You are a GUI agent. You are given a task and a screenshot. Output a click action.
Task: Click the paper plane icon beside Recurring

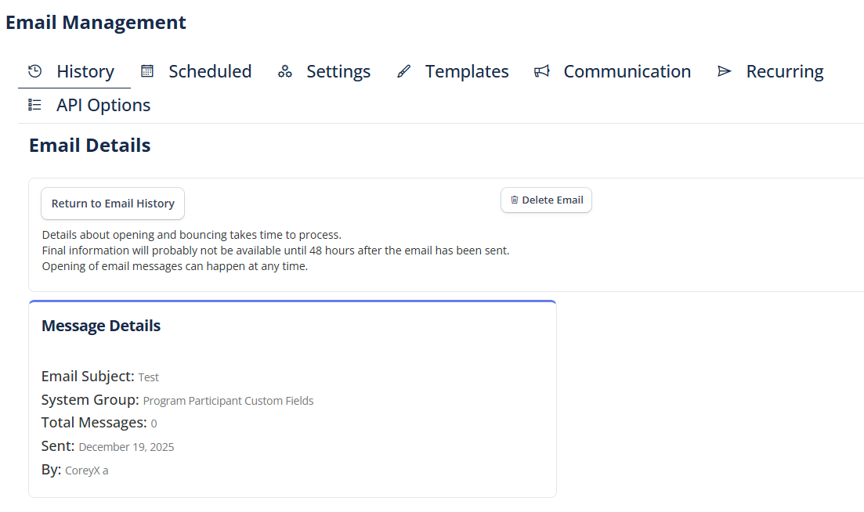(x=724, y=71)
